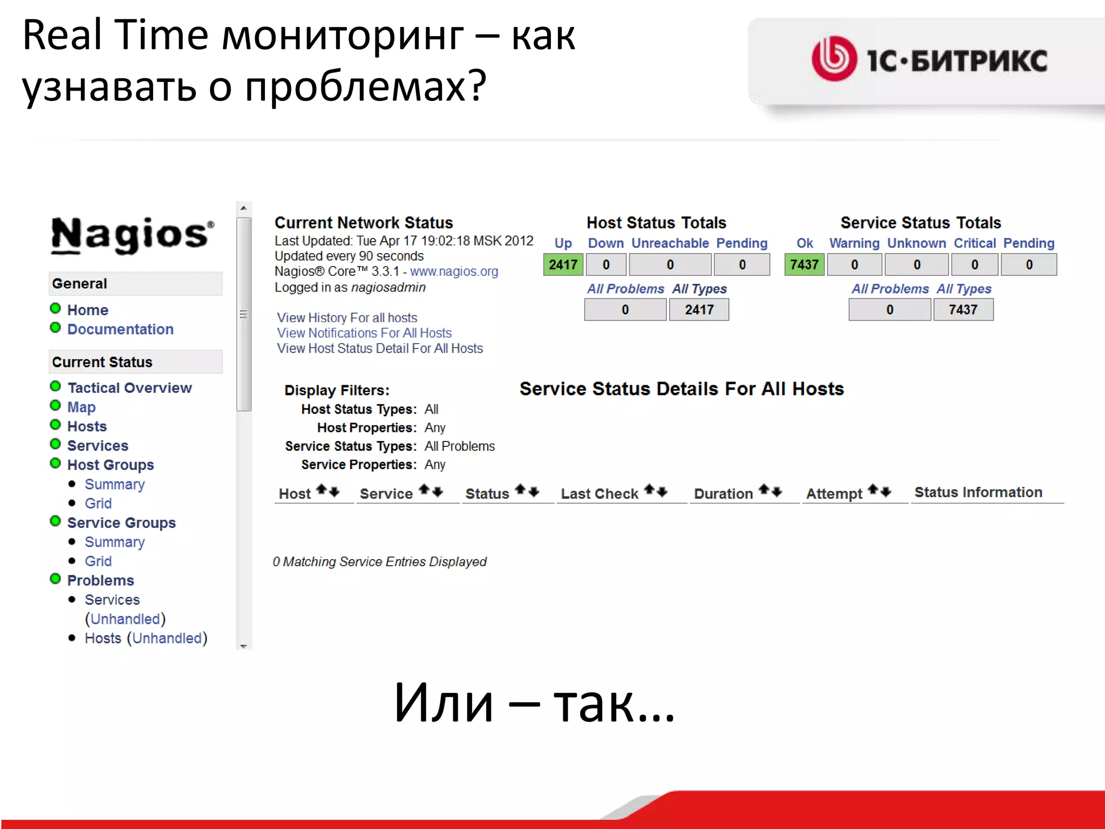This screenshot has height=829, width=1105.
Task: Open Host Groups Grid
Action: point(98,504)
